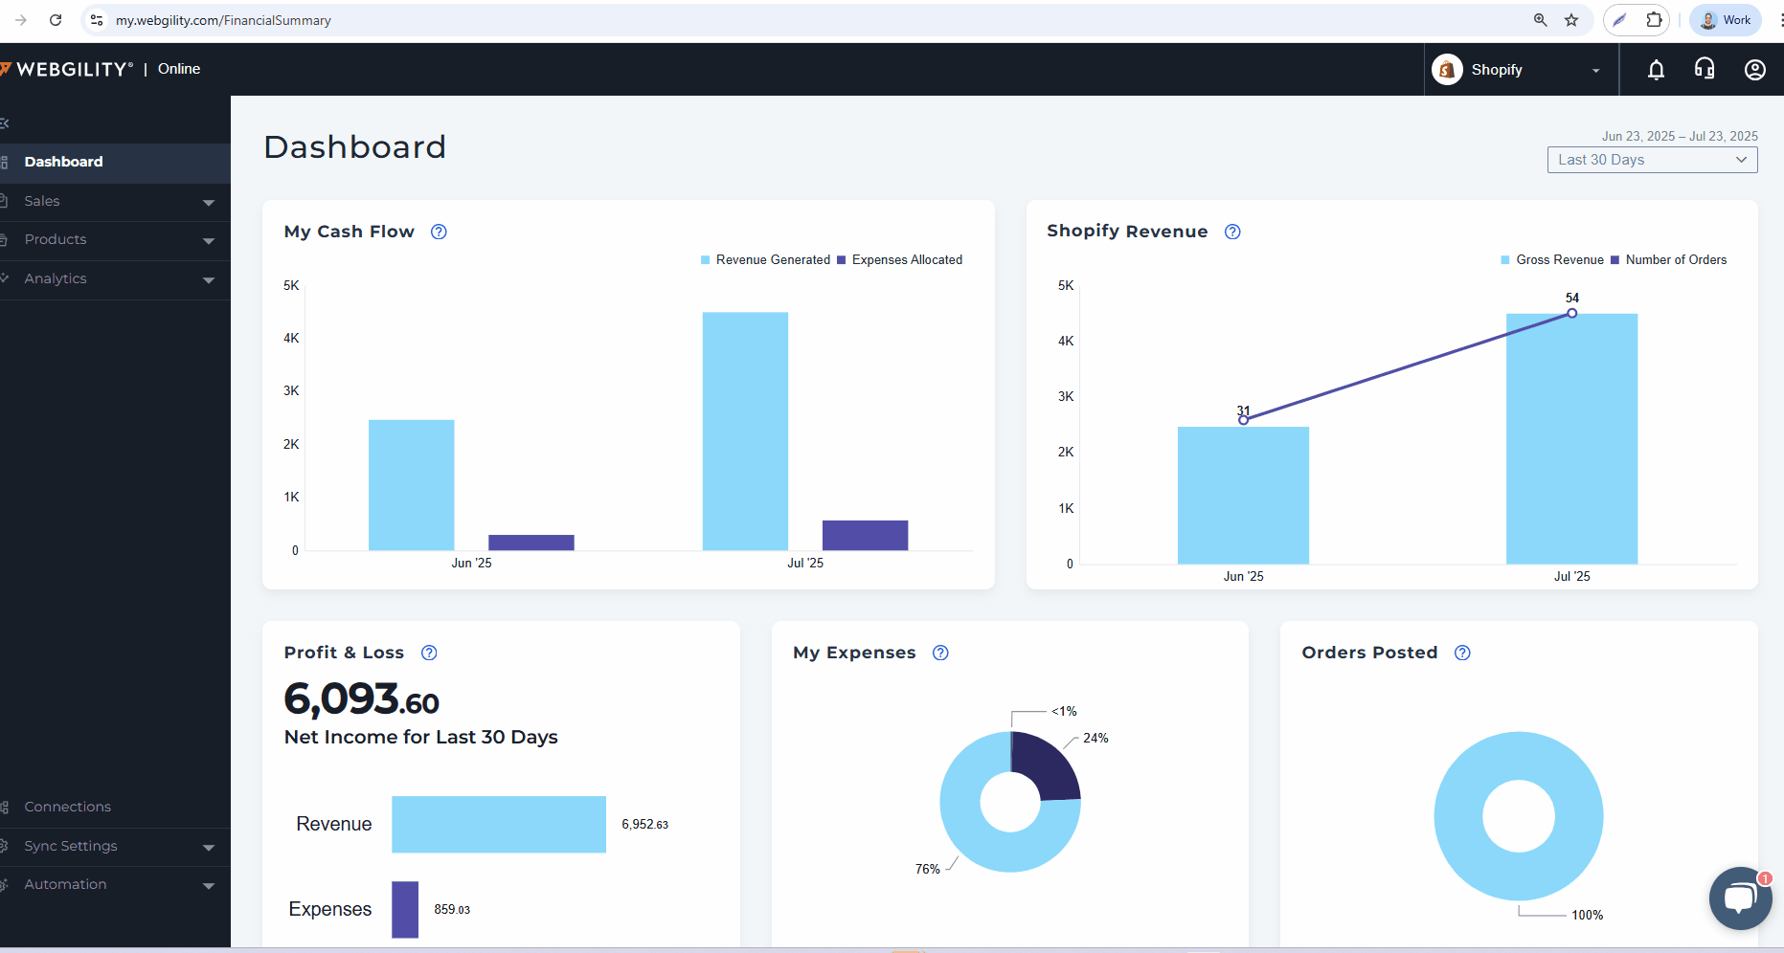Bookmark this page with the star icon

tap(1571, 20)
